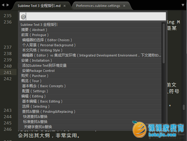Jump to 编辑 (Editing)

tap(91, 97)
